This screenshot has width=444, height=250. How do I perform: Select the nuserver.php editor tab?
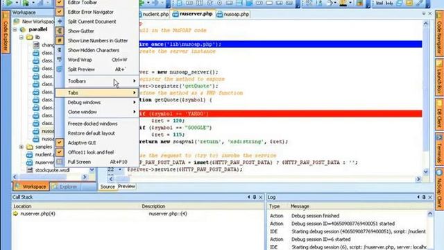pyautogui.click(x=193, y=14)
